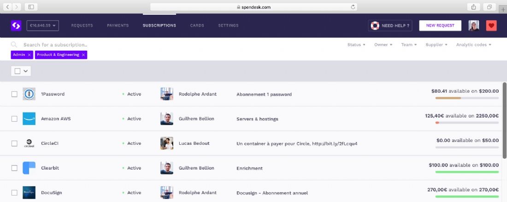Check the Clearbit row checkbox

point(14,168)
